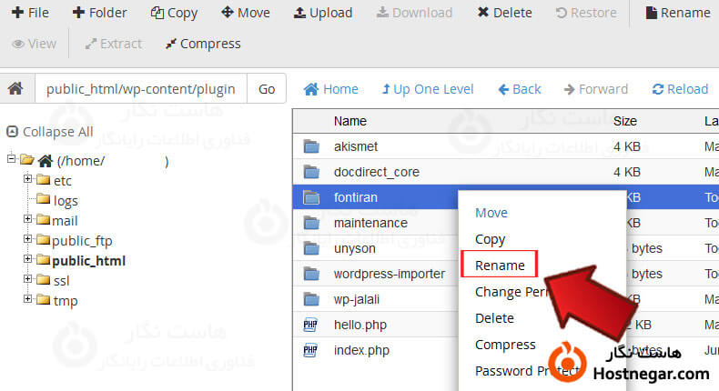Select the akismet folder icon
719x391 pixels.
(x=312, y=146)
